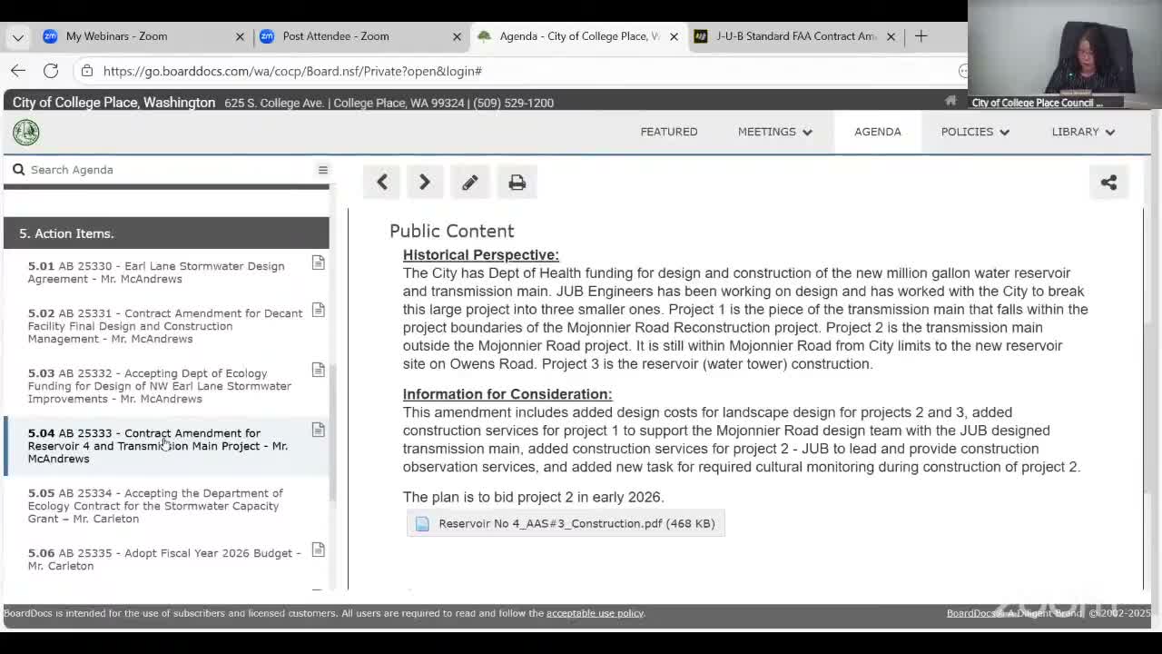This screenshot has width=1162, height=654.
Task: Select item 5.04 Reservoir 4 Contract Amendment
Action: [158, 446]
